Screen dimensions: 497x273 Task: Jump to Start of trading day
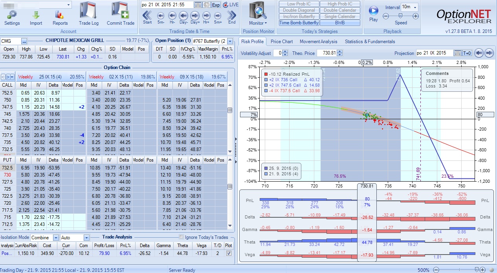pyautogui.click(x=147, y=18)
